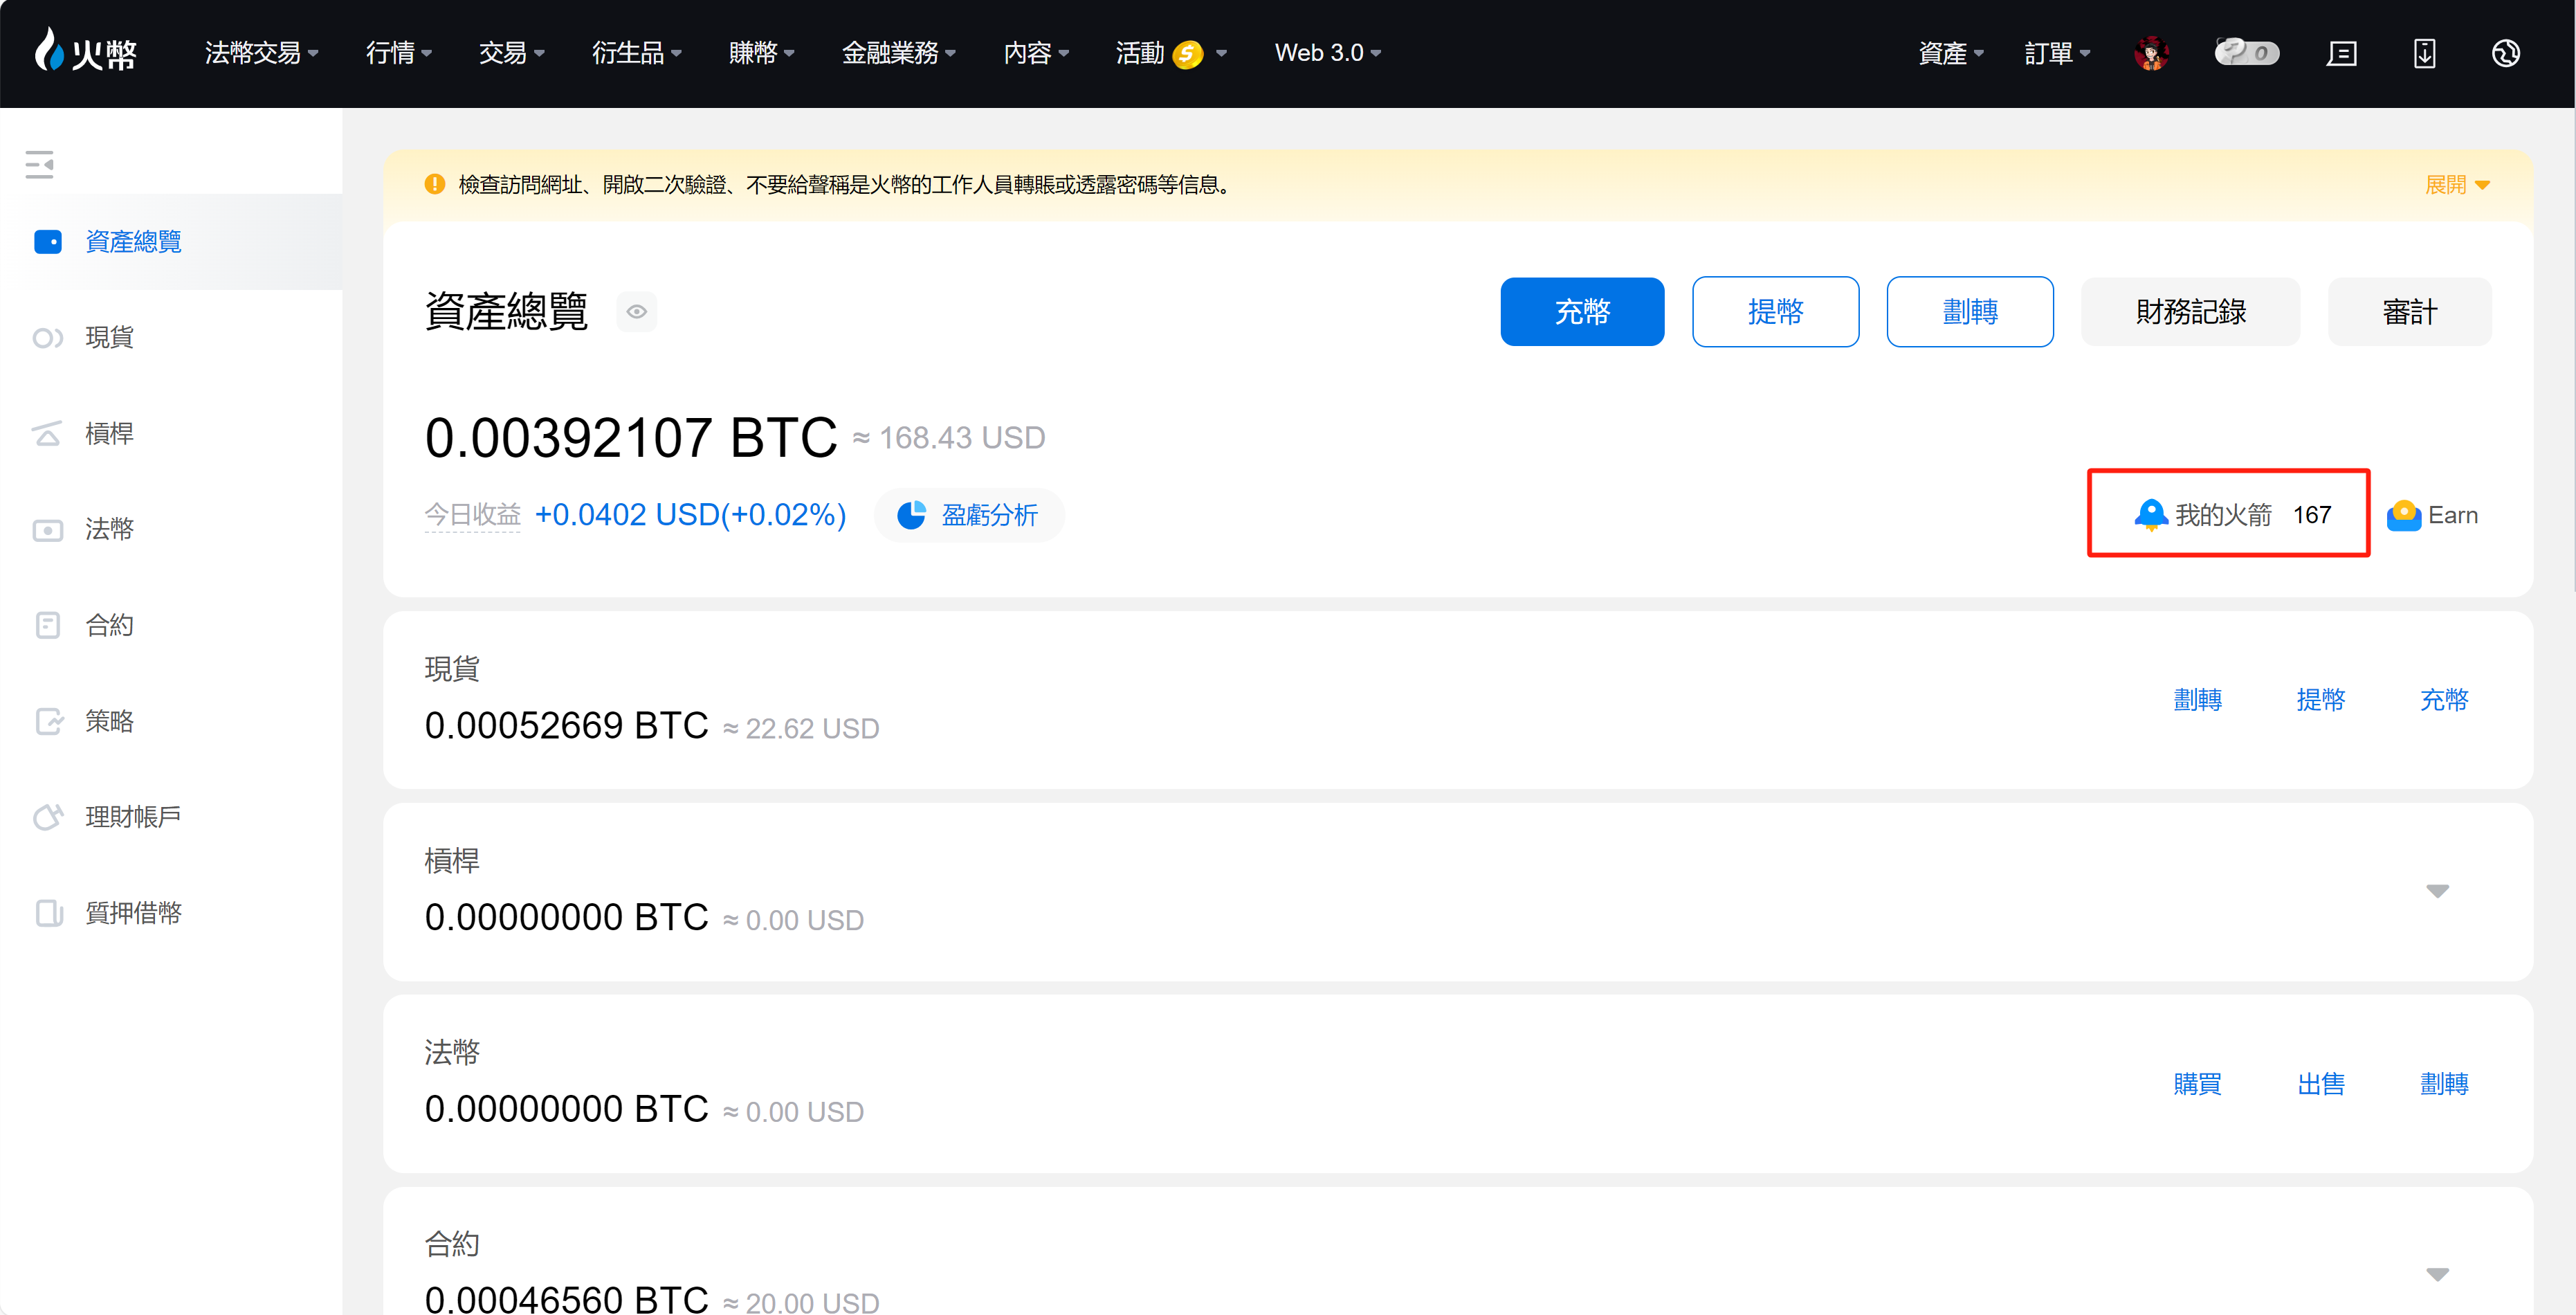2576x1315 pixels.
Task: Click 劃轉 link in 法幣 row
Action: pos(2444,1084)
